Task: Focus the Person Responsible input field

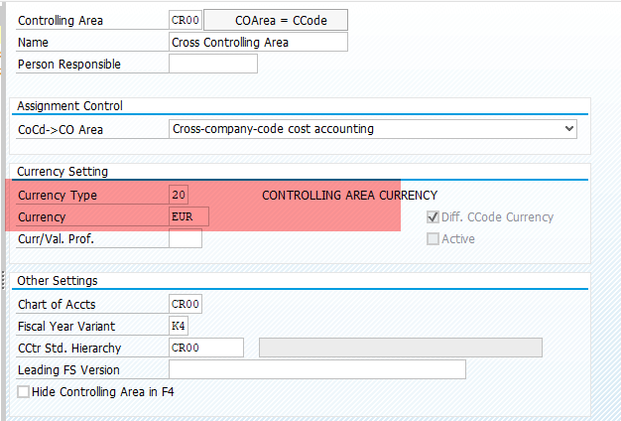Action: [x=213, y=64]
